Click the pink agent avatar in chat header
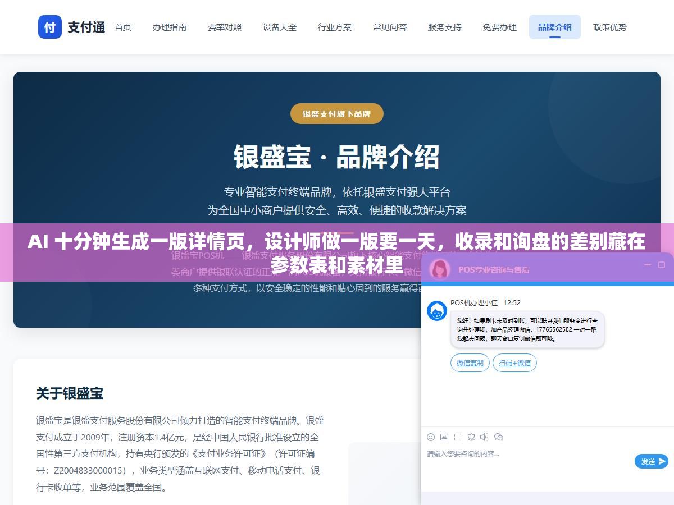This screenshot has width=674, height=505. pyautogui.click(x=439, y=269)
